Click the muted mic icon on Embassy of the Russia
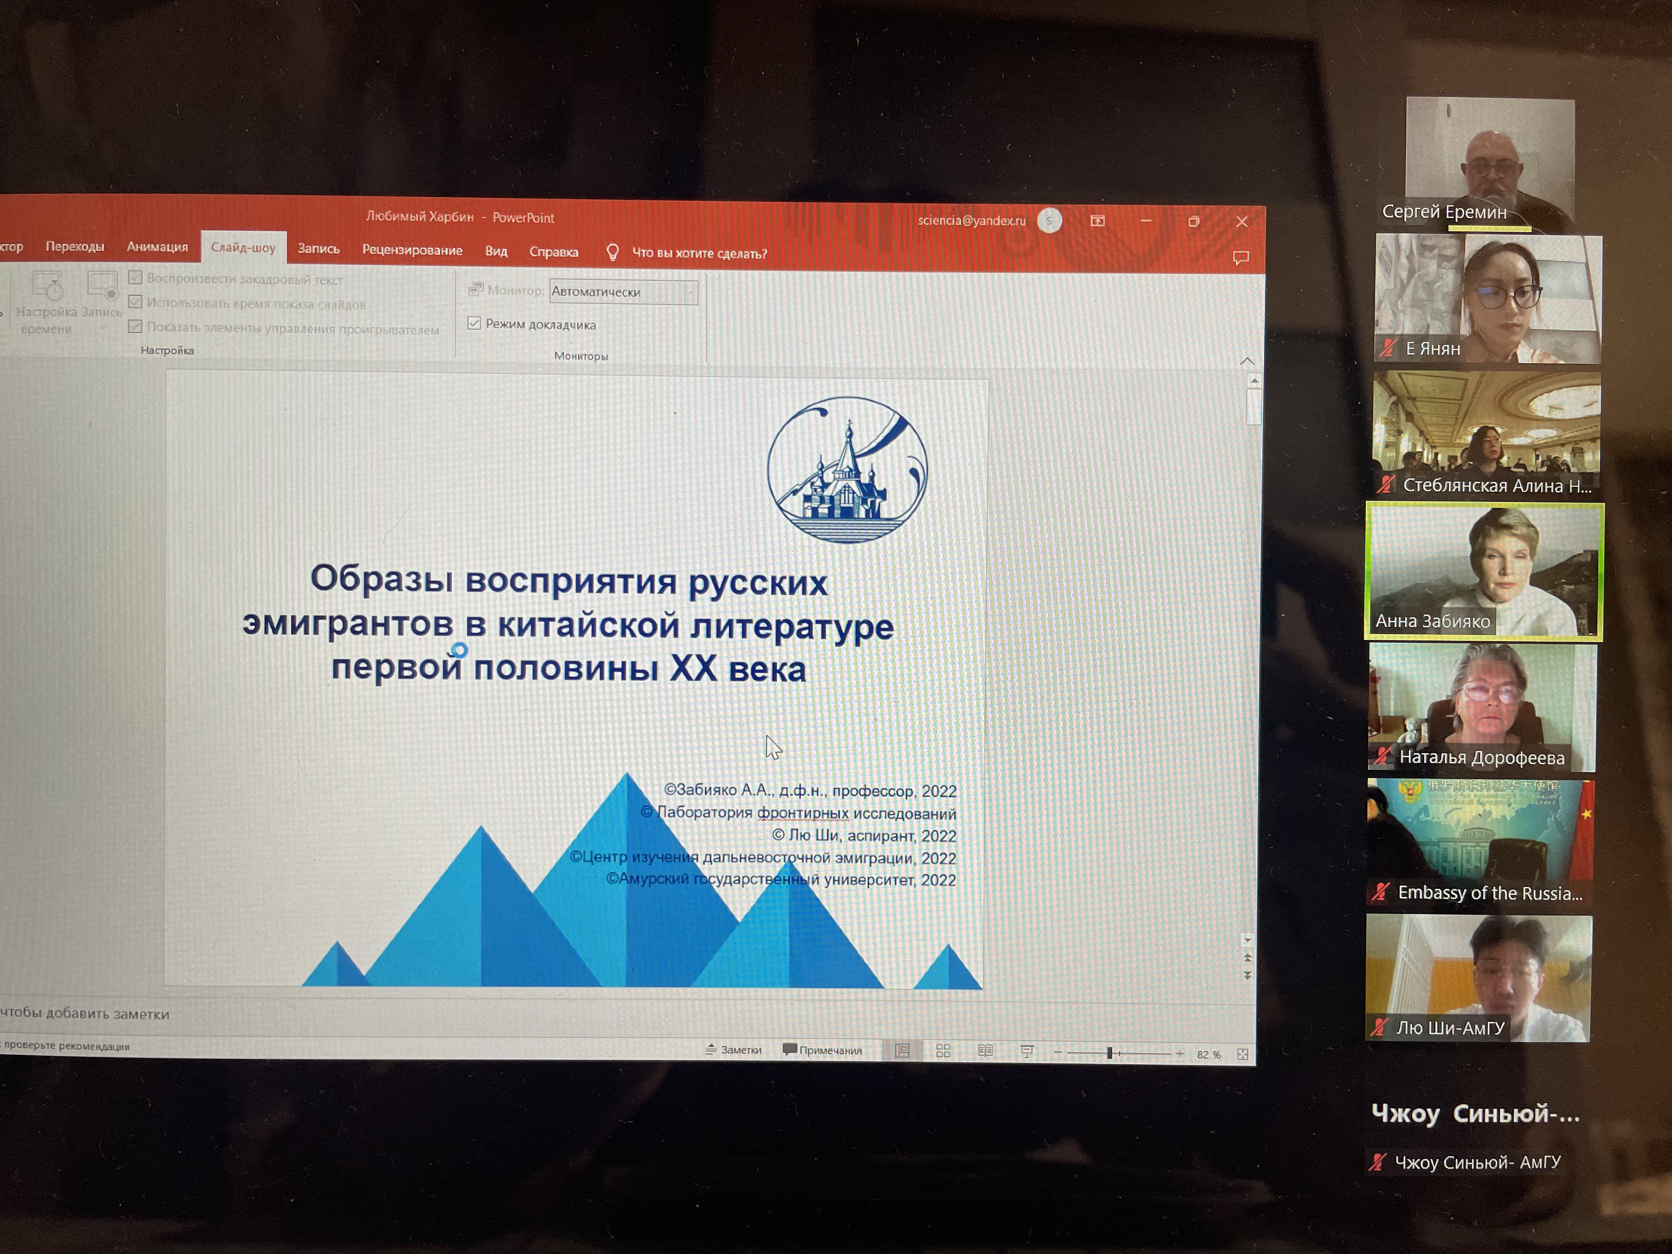The width and height of the screenshot is (1672, 1254). [x=1381, y=892]
